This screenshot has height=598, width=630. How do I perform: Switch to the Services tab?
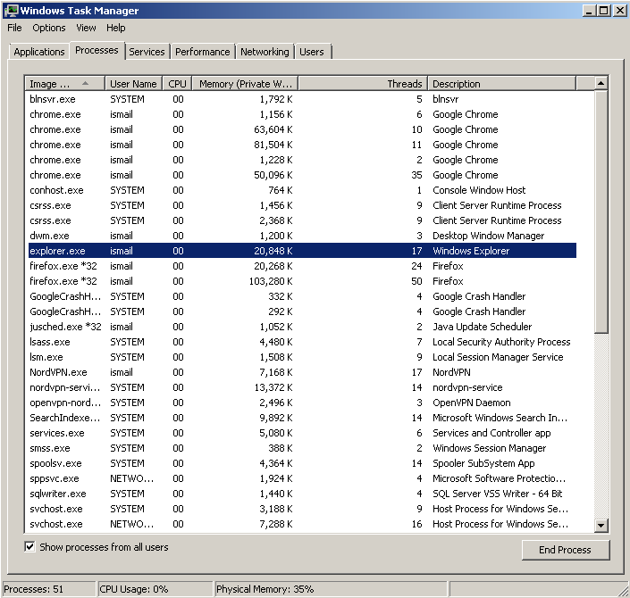[147, 52]
